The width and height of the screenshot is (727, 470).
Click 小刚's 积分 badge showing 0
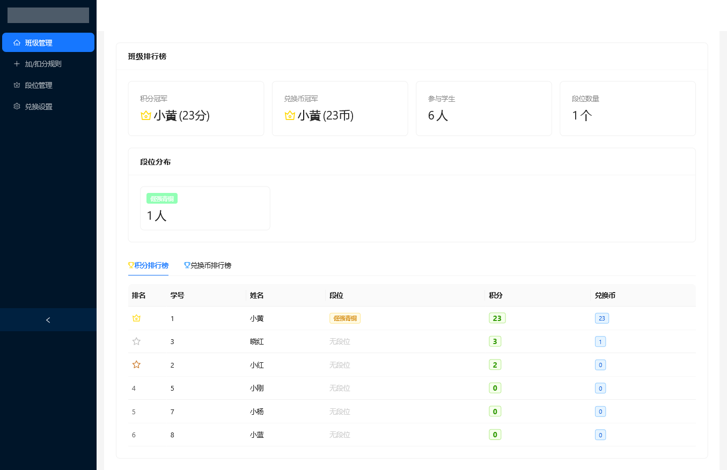[495, 388]
